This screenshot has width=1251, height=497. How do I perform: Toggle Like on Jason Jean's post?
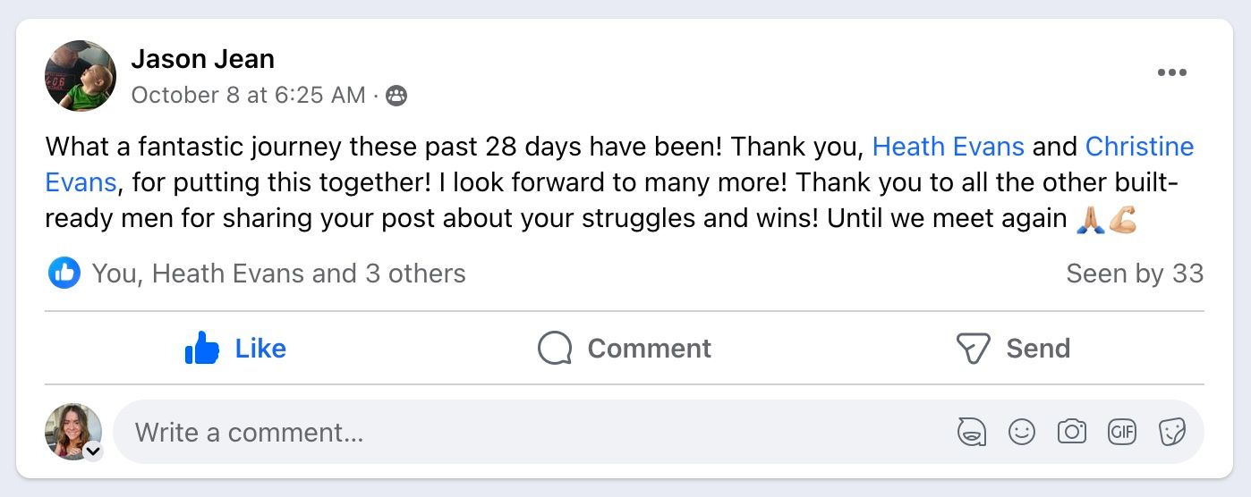click(235, 348)
